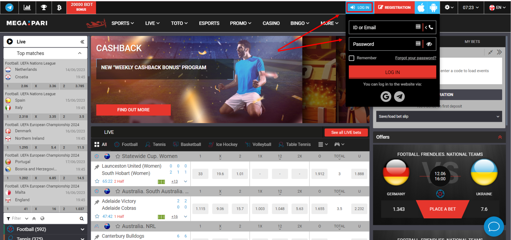511x240 pixels.
Task: Expand +16 markets dropdown arrow
Action: [x=186, y=217]
